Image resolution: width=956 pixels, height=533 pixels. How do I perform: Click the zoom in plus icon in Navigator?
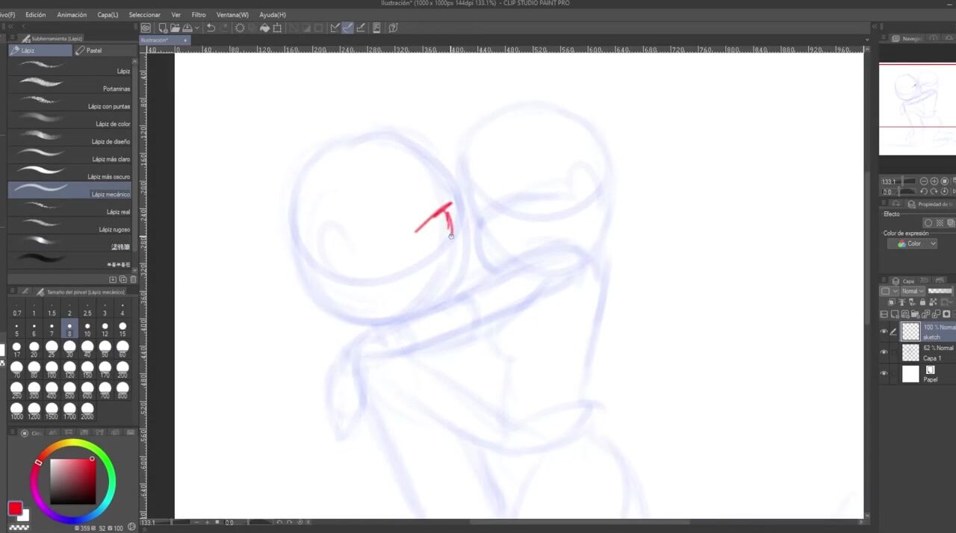tap(934, 181)
